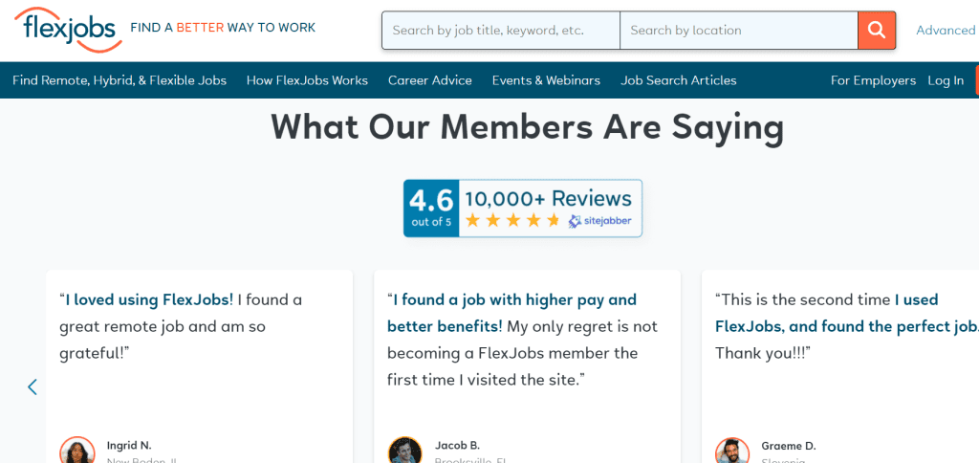This screenshot has width=979, height=463.
Task: Click Graeme D.'s profile avatar
Action: pos(732,451)
